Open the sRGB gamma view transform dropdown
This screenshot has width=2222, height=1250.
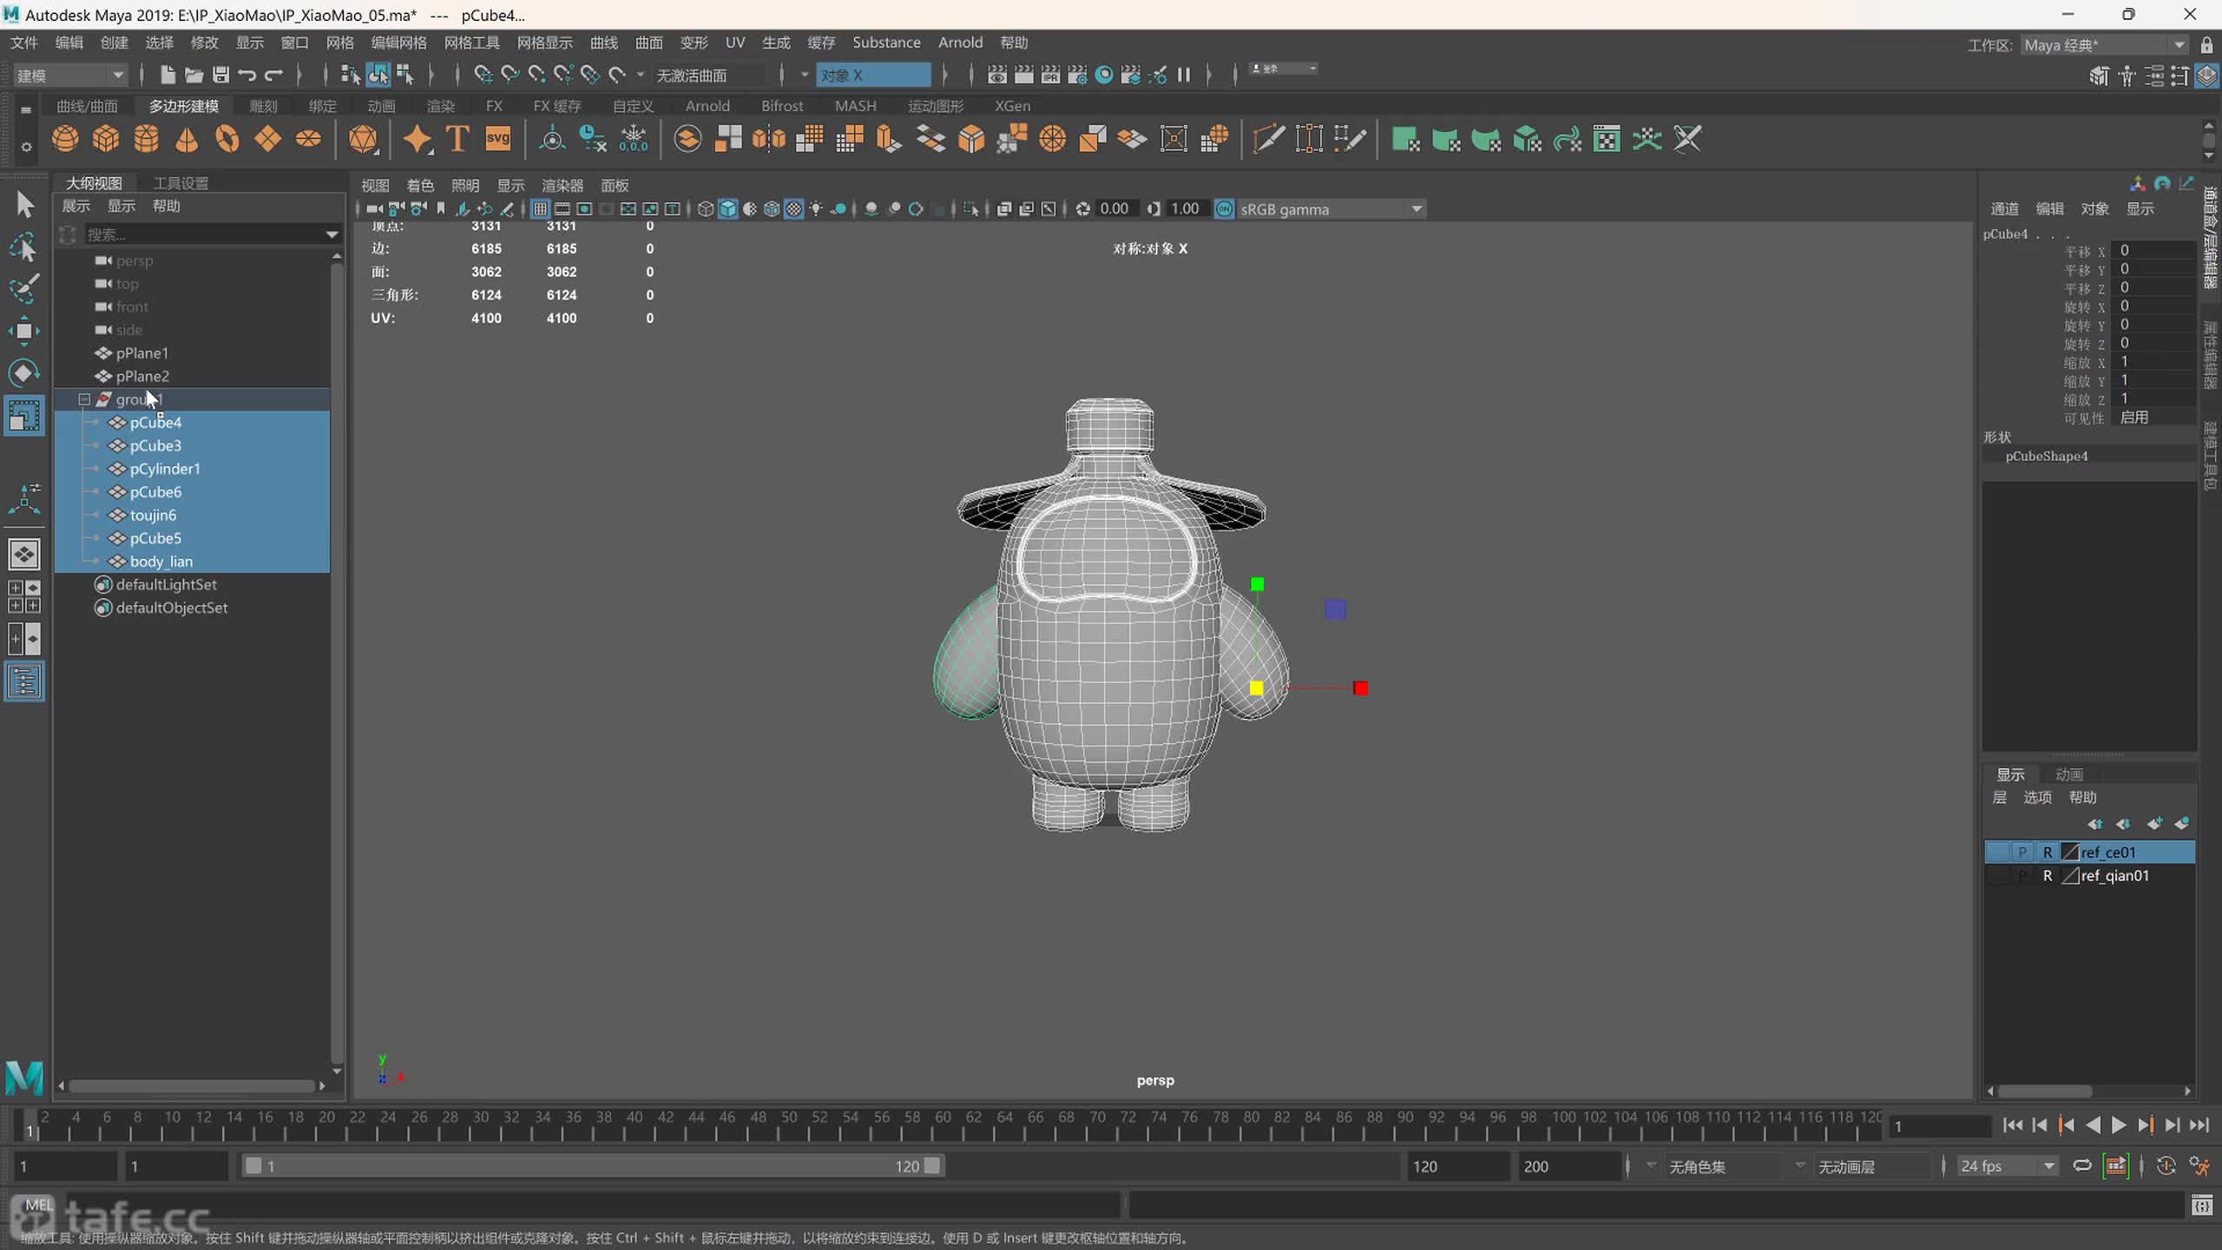[1331, 209]
